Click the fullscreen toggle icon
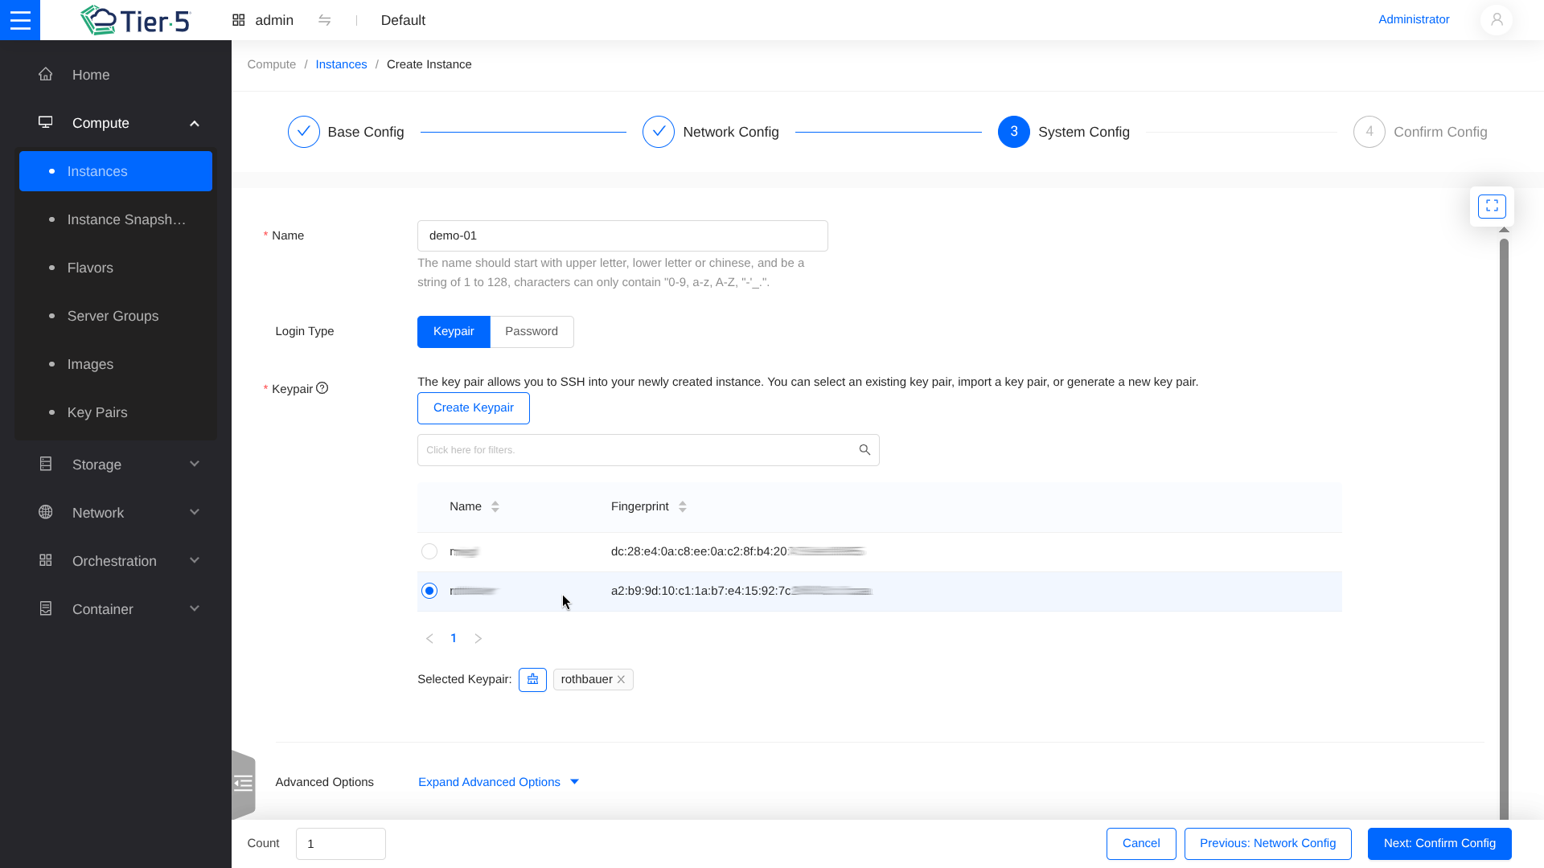 1492,207
